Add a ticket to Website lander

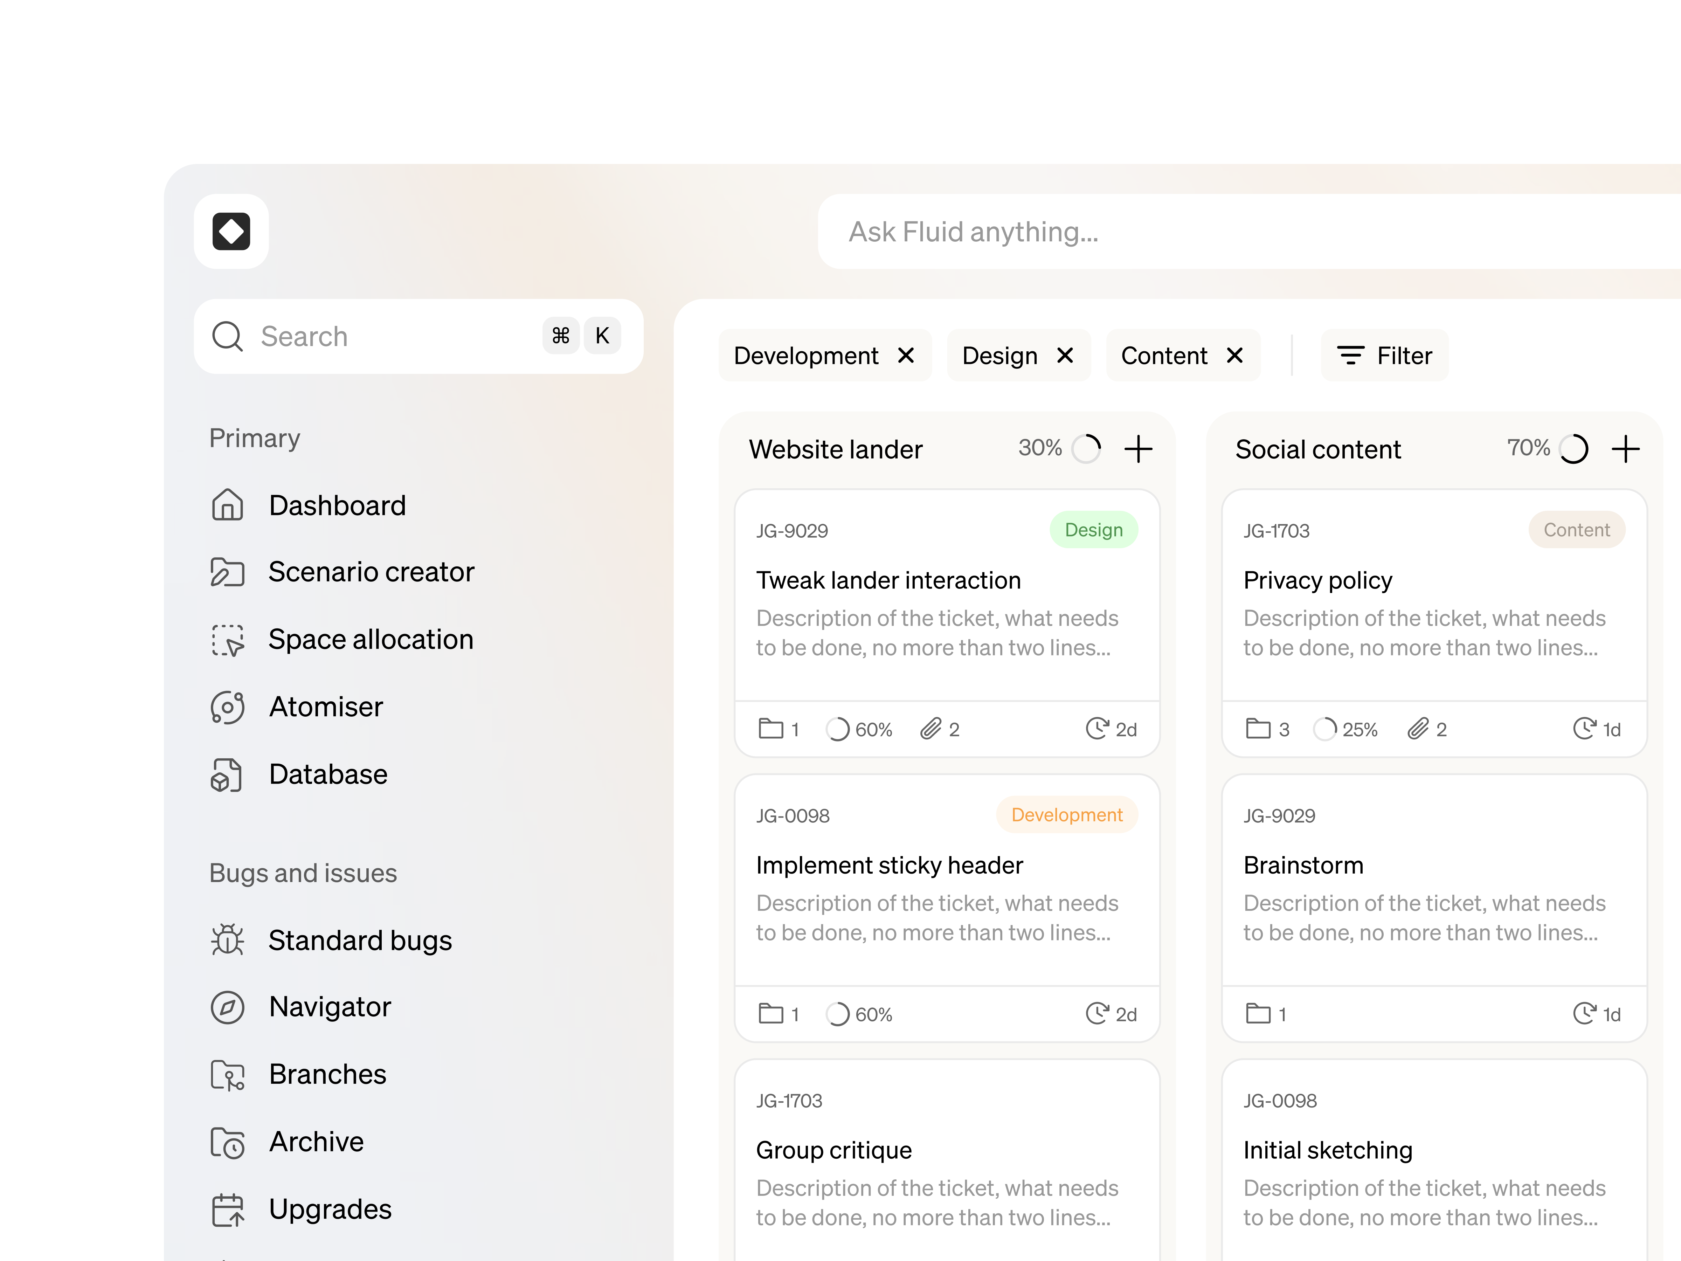(1139, 448)
